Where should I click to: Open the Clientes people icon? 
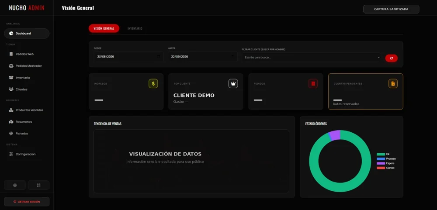11,90
